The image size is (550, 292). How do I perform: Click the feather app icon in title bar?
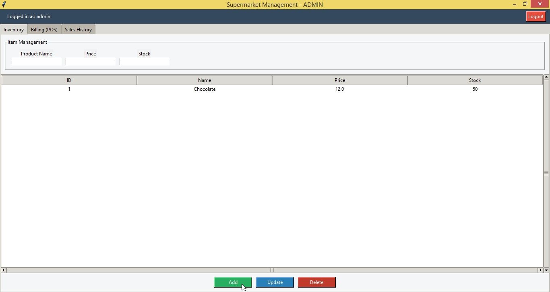4,4
